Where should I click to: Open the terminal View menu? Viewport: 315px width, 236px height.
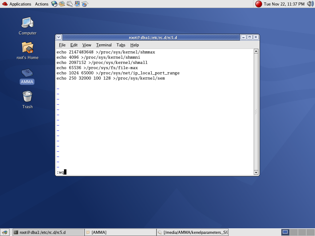tap(86, 45)
